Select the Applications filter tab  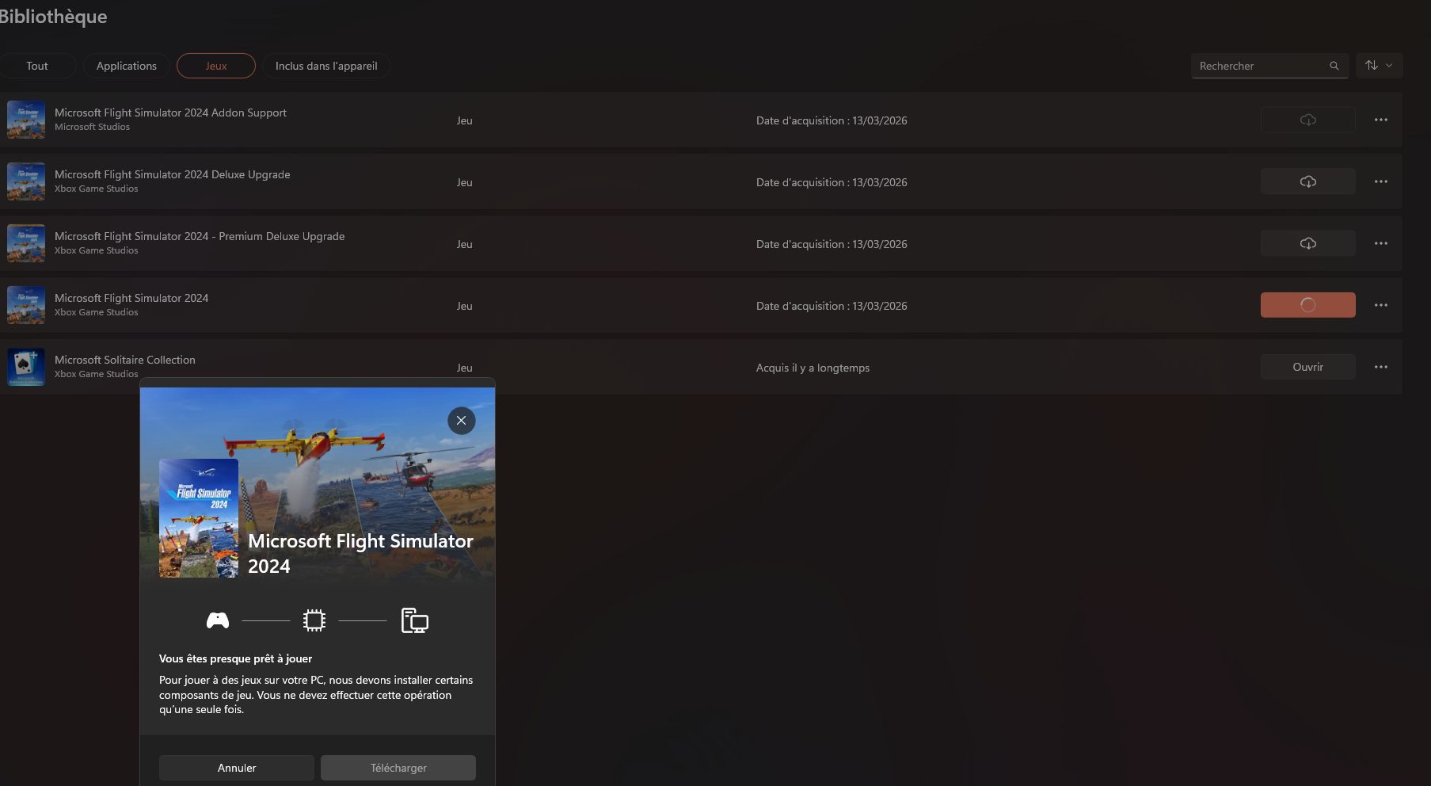click(127, 66)
